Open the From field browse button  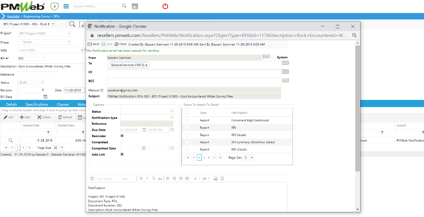tap(266, 56)
